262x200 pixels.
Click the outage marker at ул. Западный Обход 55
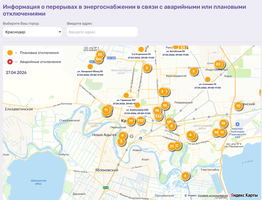[90, 67]
